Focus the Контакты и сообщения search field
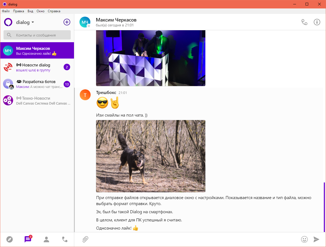Screen dimensions: 326x247 [37, 35]
